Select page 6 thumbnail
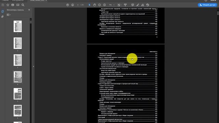Screen dimensions: 219x123 pos(17,111)
